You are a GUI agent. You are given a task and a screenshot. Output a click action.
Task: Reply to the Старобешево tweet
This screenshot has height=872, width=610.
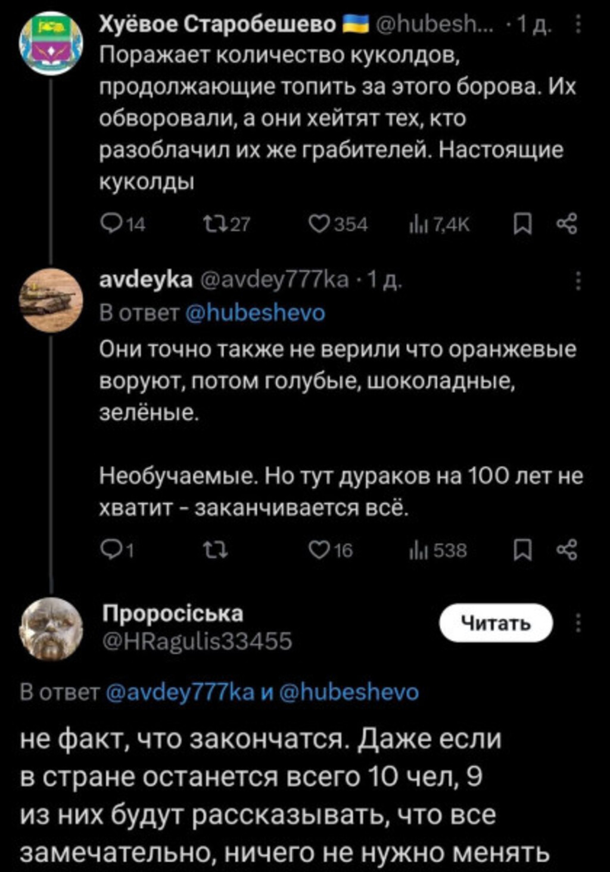point(111,224)
